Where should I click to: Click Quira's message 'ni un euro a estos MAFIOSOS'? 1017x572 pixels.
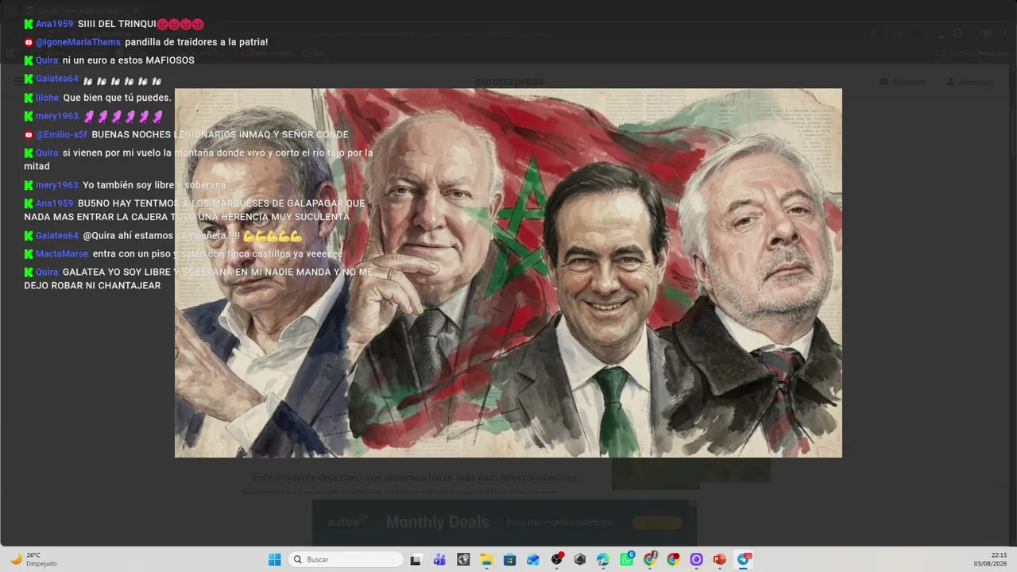(x=128, y=60)
